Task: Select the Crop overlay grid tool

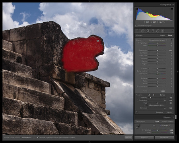Action: (x=138, y=31)
